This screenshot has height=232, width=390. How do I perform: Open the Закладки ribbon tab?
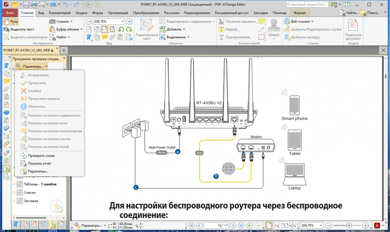(260, 13)
